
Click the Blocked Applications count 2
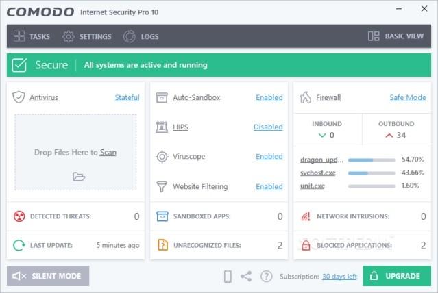[x=423, y=245]
